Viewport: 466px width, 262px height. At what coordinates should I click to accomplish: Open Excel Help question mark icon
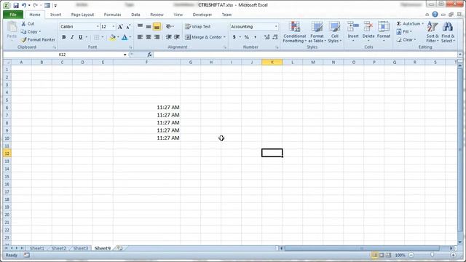pyautogui.click(x=435, y=15)
